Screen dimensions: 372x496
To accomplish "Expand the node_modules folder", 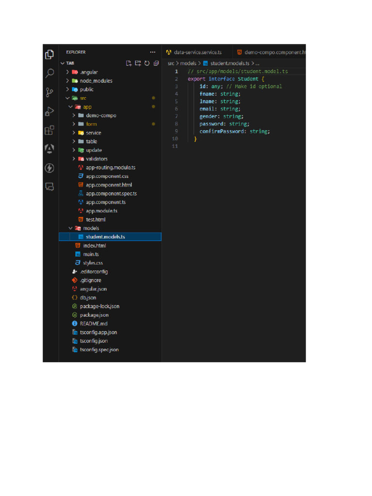I will click(x=67, y=81).
